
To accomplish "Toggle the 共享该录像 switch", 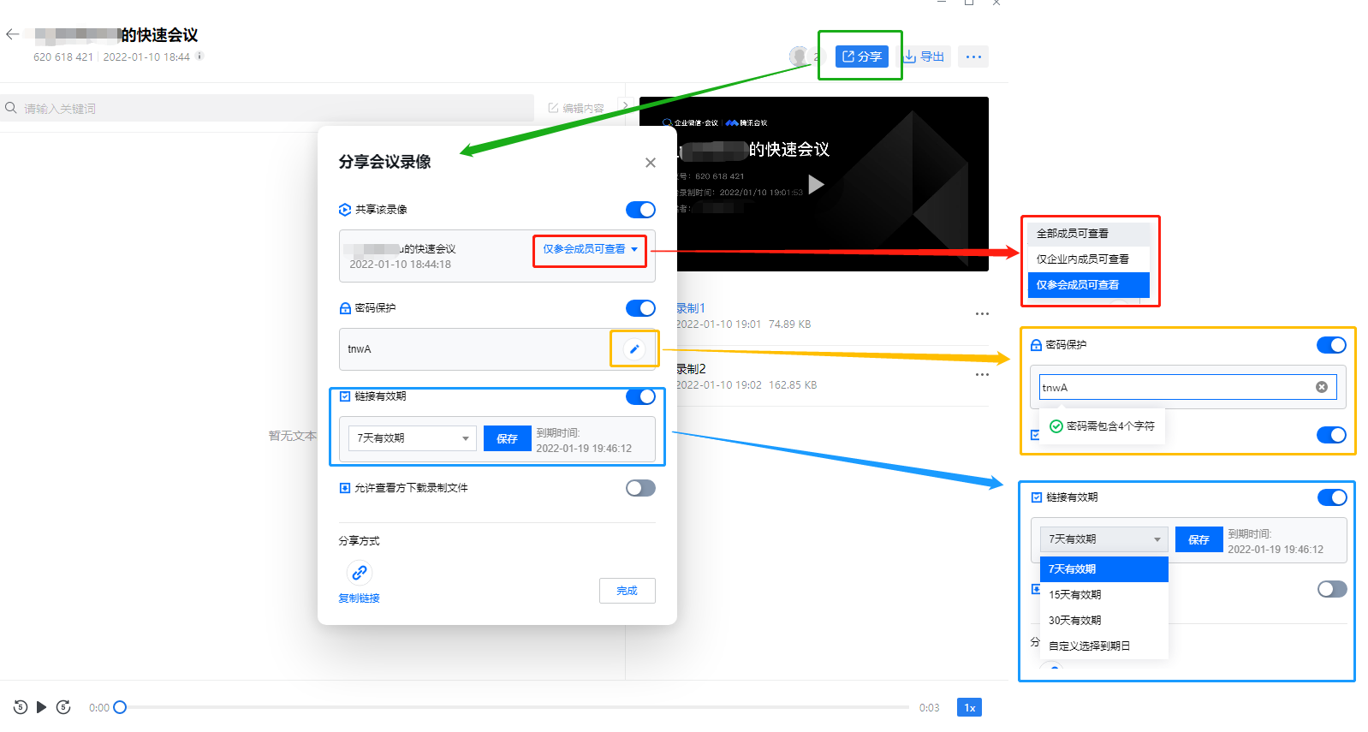I will [x=640, y=210].
